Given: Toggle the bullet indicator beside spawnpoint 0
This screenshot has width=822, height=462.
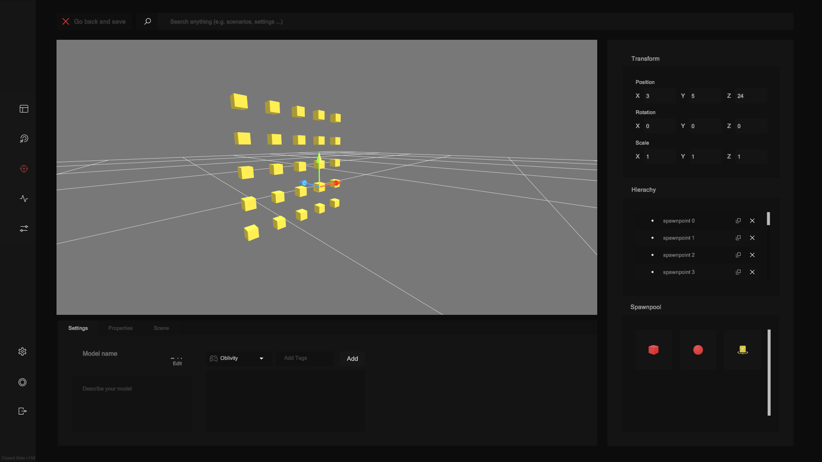Looking at the screenshot, I should coord(652,221).
